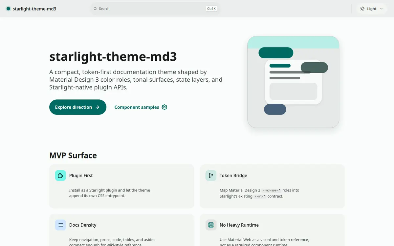Open the Component samples link

pyautogui.click(x=141, y=107)
